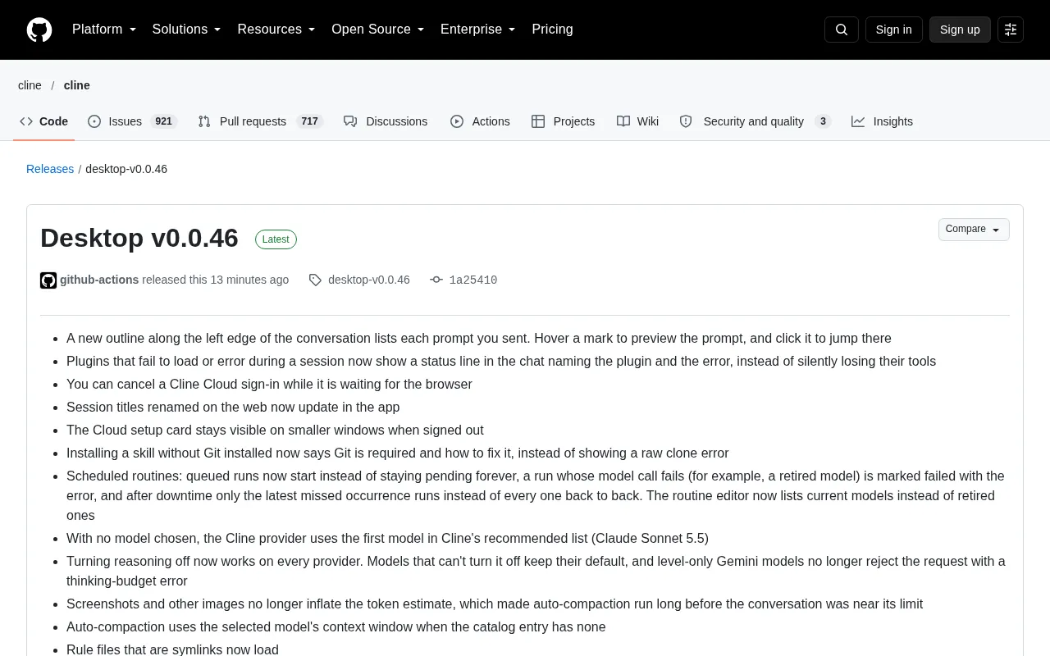Viewport: 1050px width, 656px height.
Task: Click the github-actions avatar icon
Action: click(48, 280)
